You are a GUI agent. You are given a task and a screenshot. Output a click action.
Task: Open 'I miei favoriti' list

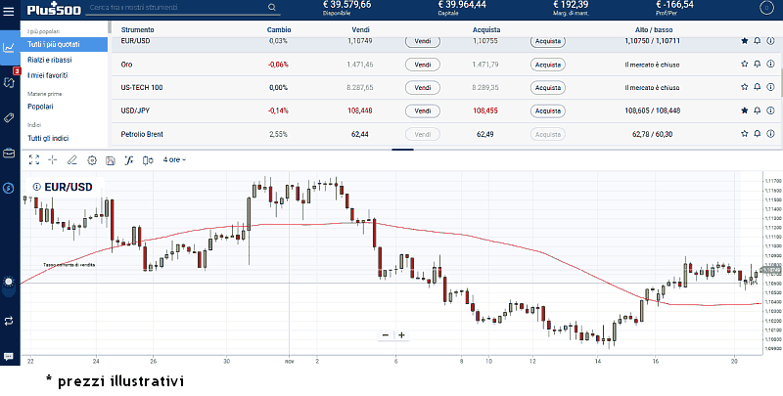50,74
